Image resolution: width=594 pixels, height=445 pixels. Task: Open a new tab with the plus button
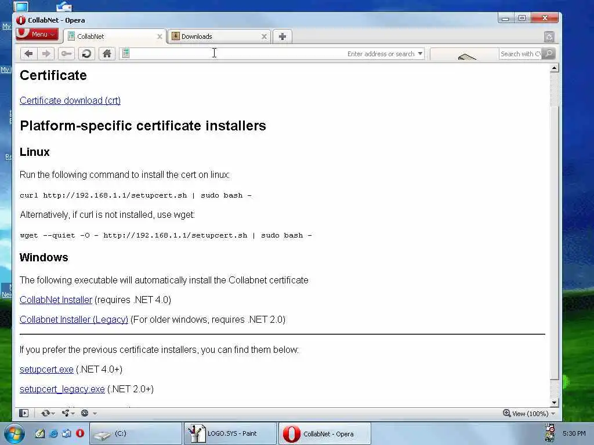coord(282,37)
